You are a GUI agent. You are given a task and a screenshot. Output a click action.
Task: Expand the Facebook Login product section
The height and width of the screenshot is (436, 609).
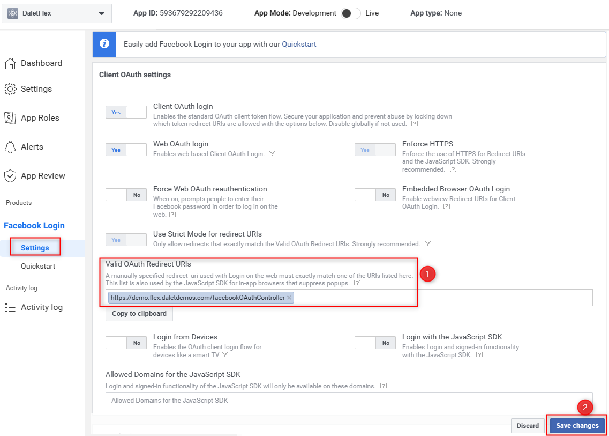(34, 226)
